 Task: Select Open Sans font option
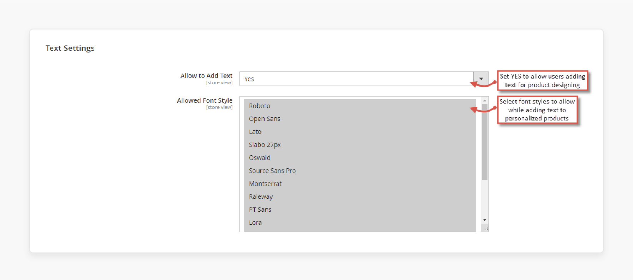pos(360,119)
